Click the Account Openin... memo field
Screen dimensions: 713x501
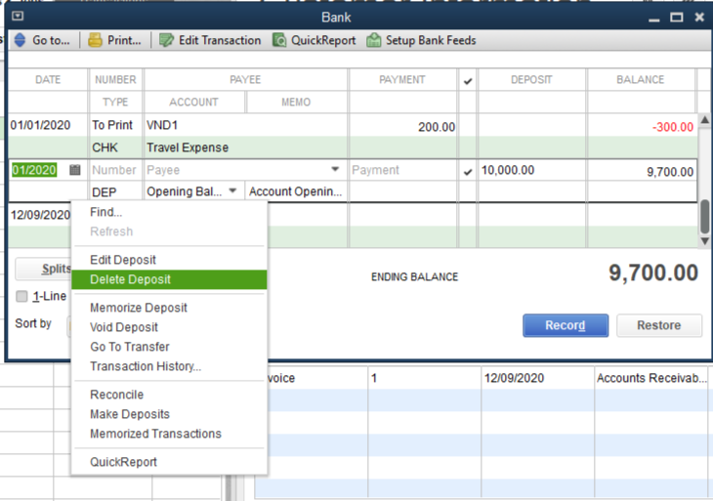[296, 191]
